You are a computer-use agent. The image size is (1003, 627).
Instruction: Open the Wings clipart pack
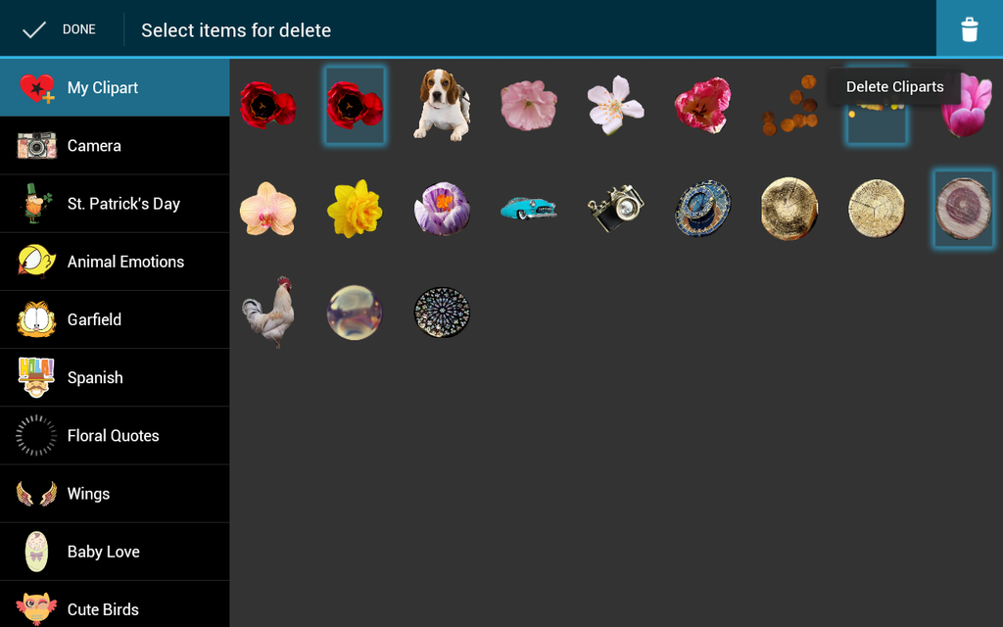[x=115, y=494]
